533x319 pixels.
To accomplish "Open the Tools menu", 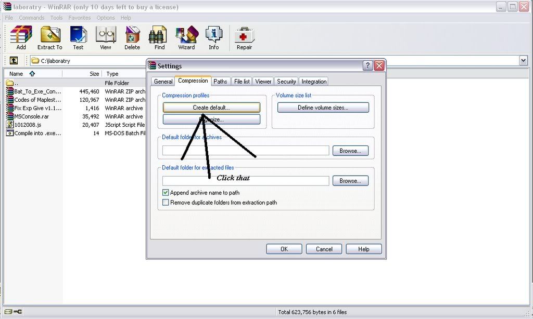I will (x=56, y=18).
